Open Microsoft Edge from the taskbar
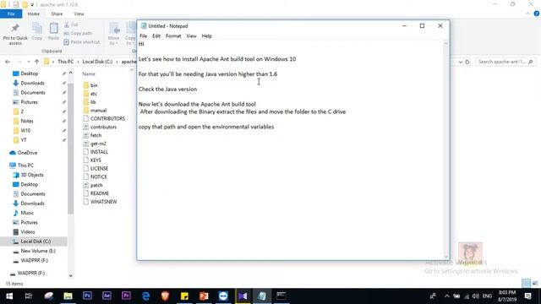The height and width of the screenshot is (304, 541). click(145, 296)
